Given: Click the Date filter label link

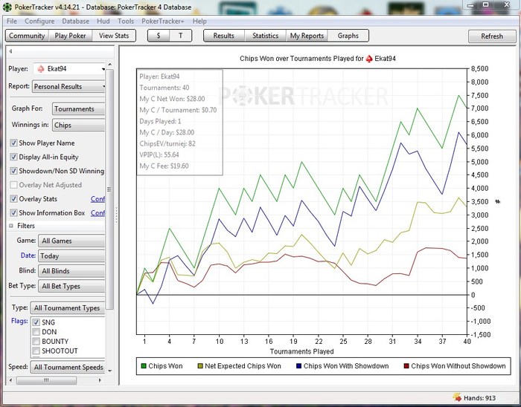Looking at the screenshot, I should pos(28,255).
